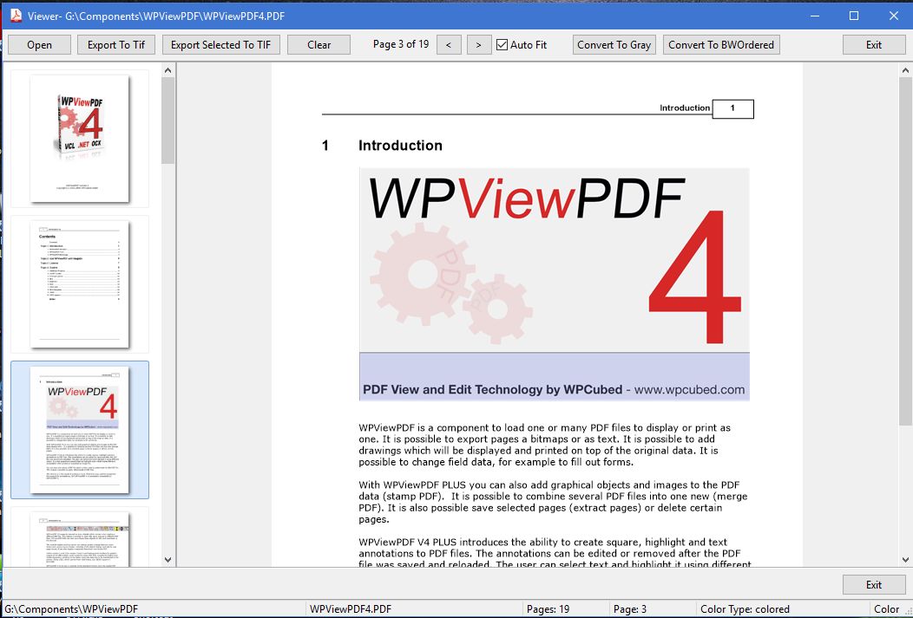913x618 pixels.
Task: Minimize the Viewer window
Action: click(x=815, y=16)
